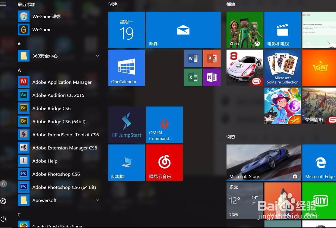336x228 pixels.
Task: Open the 照片 Photos tile
Action: click(x=319, y=30)
